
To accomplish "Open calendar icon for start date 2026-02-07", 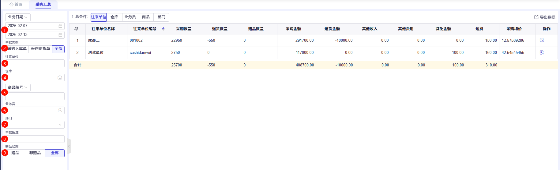I will tap(60, 26).
